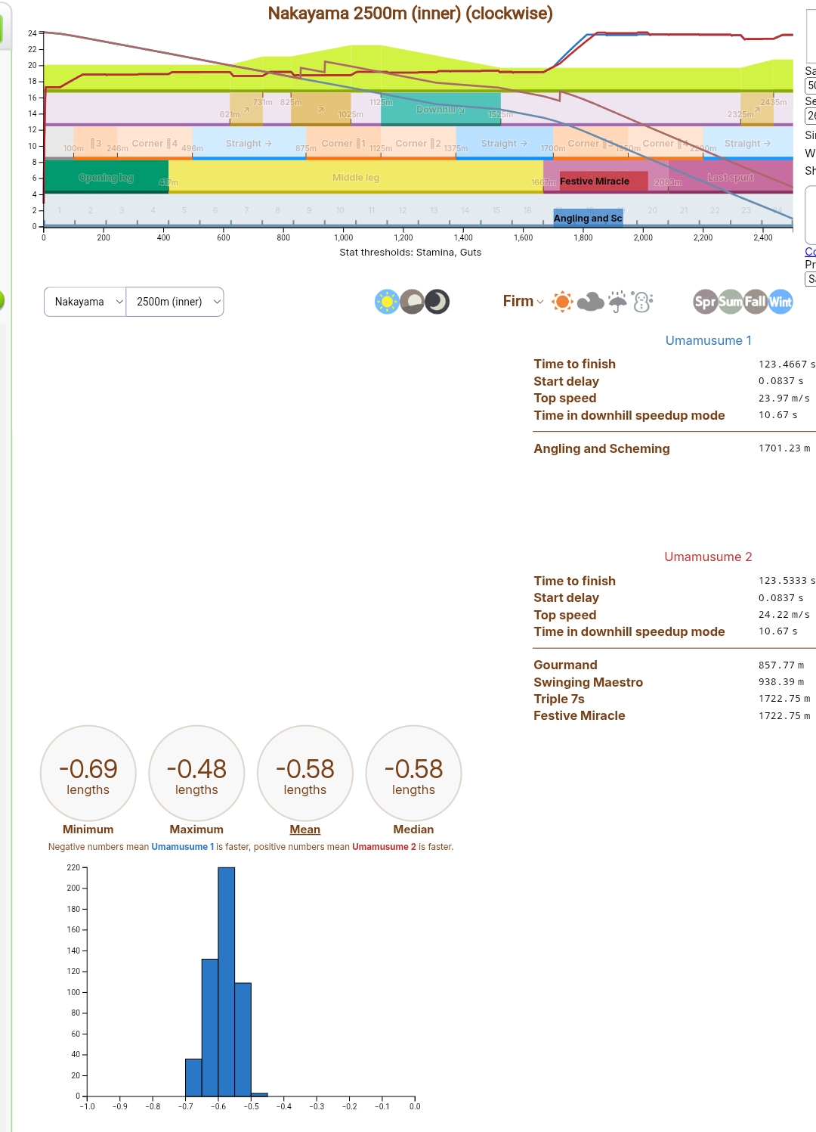Select the Spr season icon
The image size is (816, 1132).
click(x=705, y=302)
